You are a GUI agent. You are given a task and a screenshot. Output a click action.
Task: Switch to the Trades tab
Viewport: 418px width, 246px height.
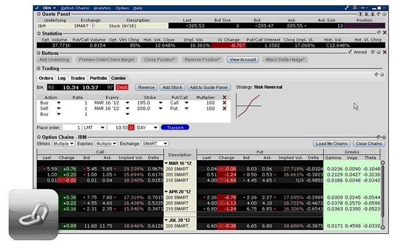78,78
